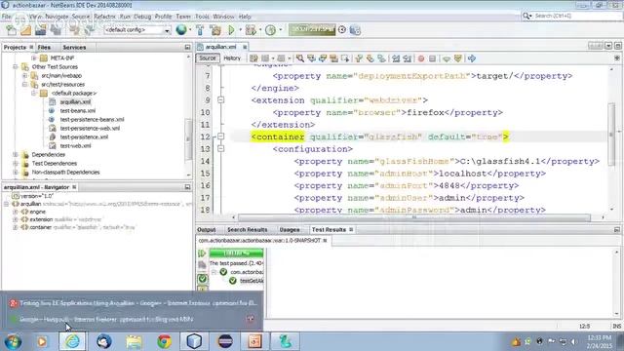The image size is (624, 351).
Task: Switch to the Search Results tab
Action: pos(247,230)
